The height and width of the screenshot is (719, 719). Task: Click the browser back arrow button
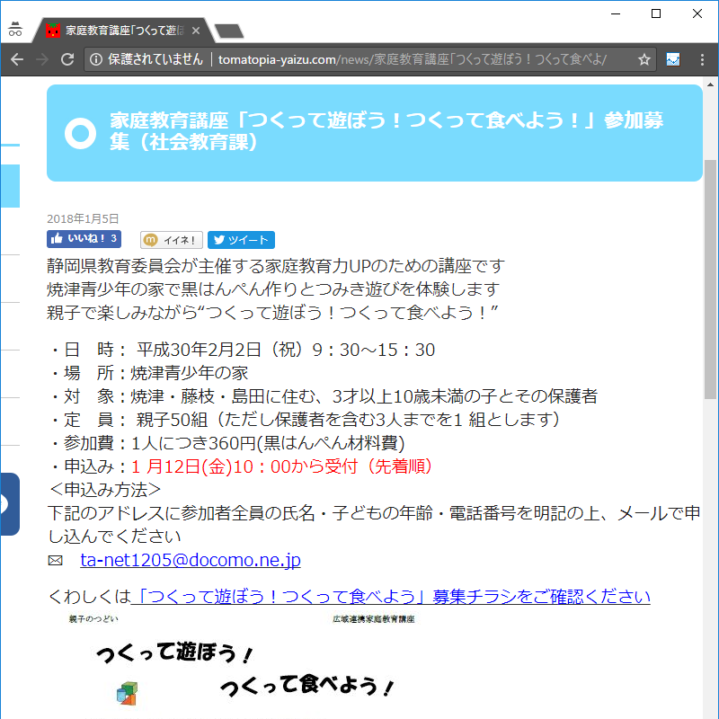click(x=17, y=59)
